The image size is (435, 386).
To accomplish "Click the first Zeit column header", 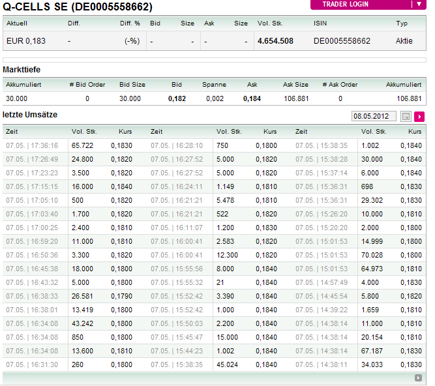I will 12,131.
